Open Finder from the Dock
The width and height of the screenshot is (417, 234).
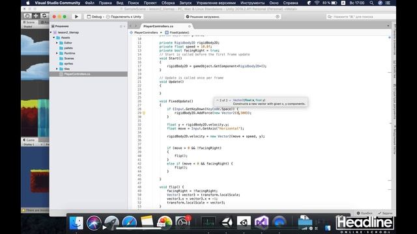point(76,222)
